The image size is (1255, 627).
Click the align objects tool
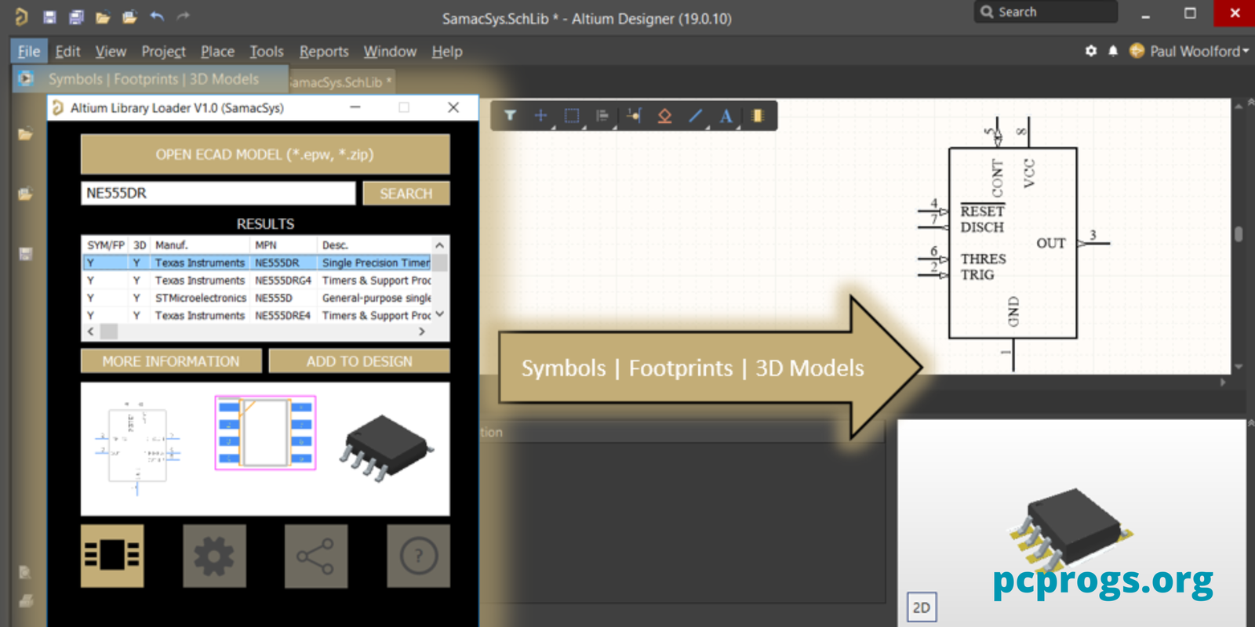[x=602, y=116]
